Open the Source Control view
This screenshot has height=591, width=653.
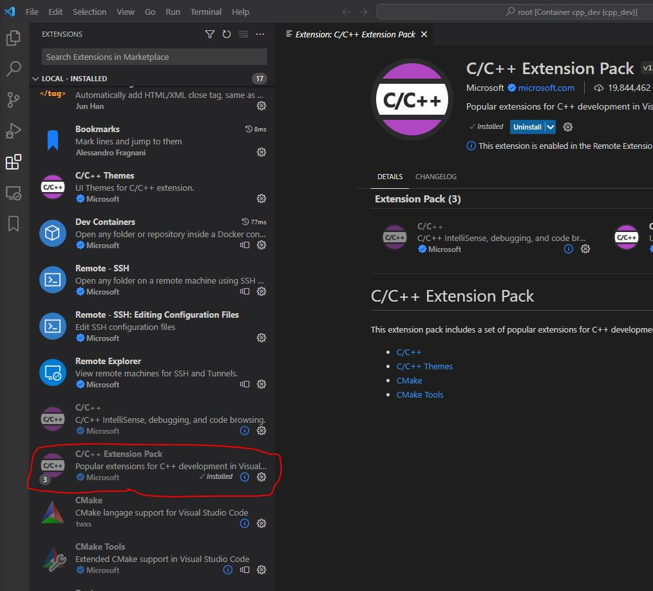pyautogui.click(x=14, y=100)
